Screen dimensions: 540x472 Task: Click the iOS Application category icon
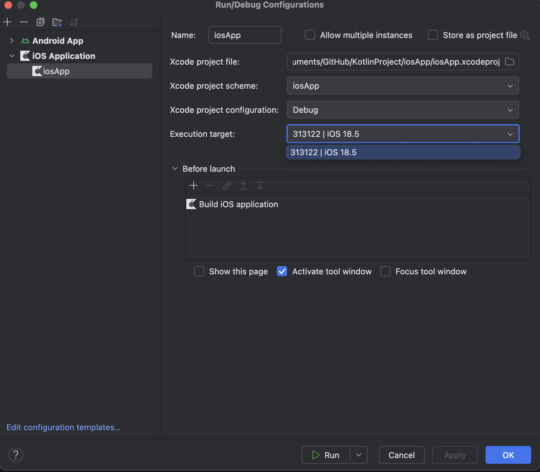(x=25, y=56)
